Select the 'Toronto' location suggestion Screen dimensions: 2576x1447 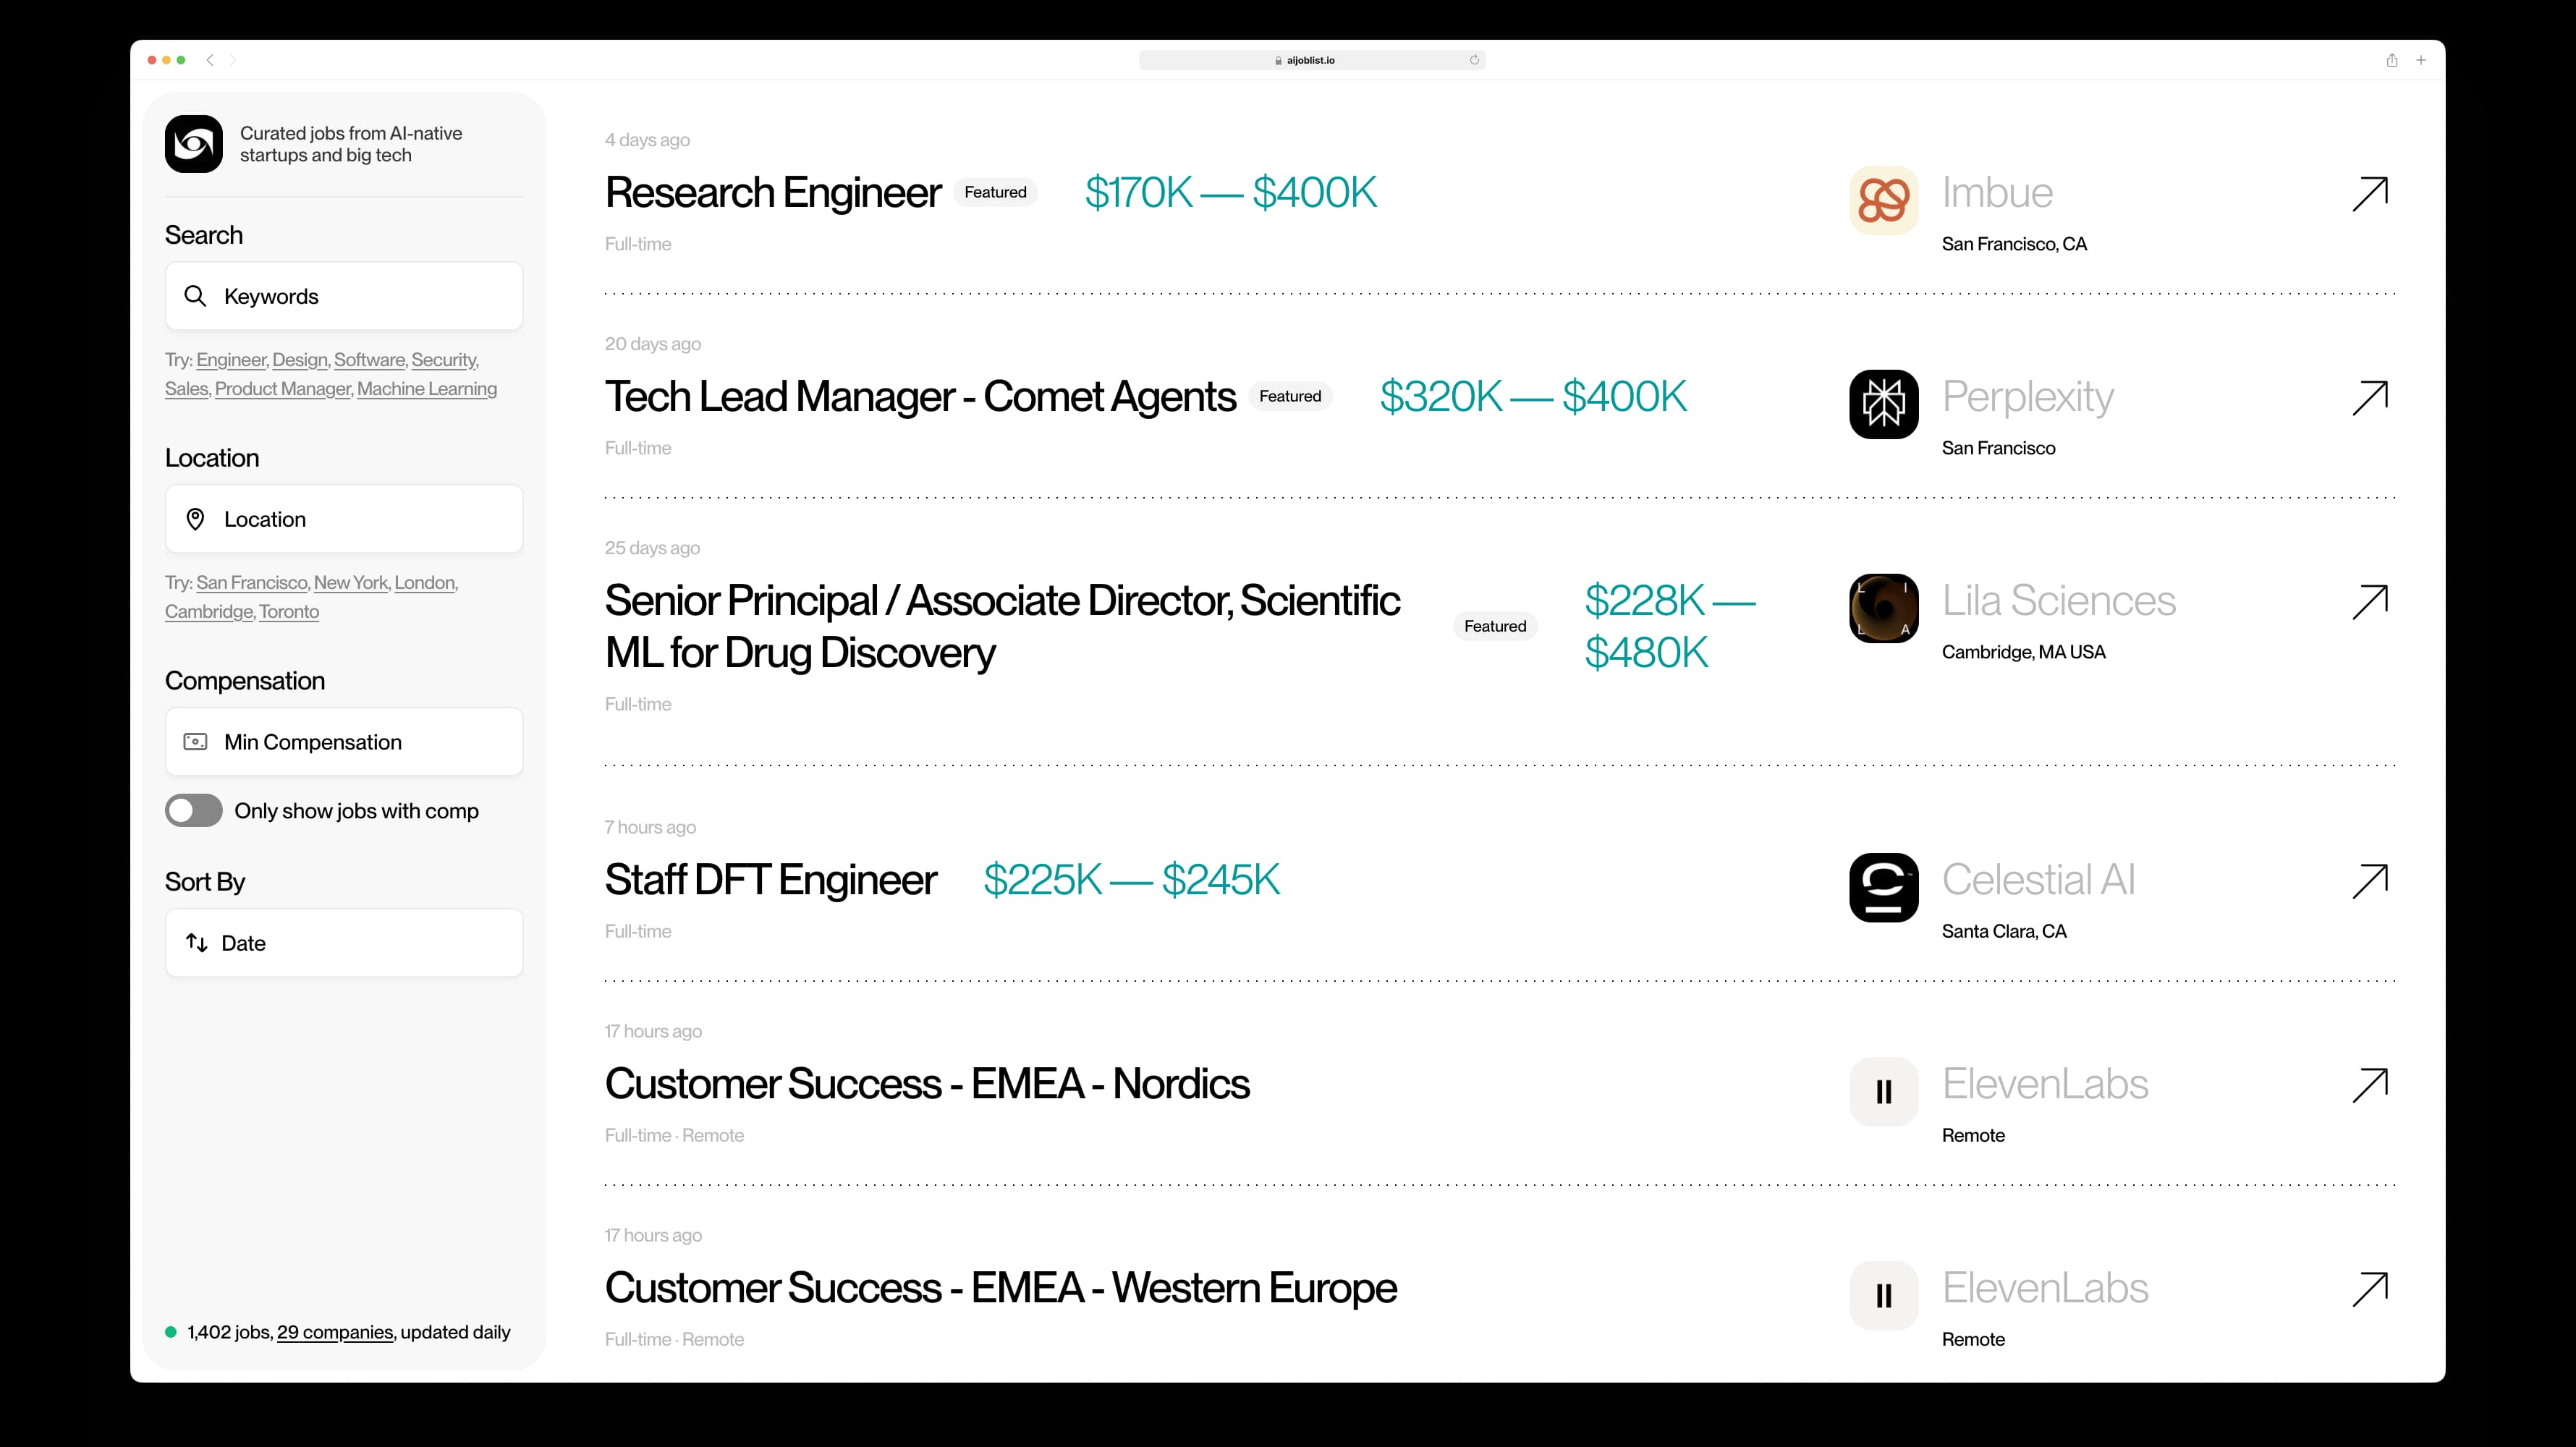click(289, 611)
